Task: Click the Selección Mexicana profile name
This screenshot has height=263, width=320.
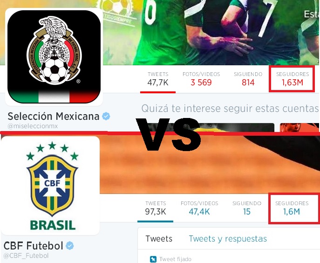Action: pos(54,116)
